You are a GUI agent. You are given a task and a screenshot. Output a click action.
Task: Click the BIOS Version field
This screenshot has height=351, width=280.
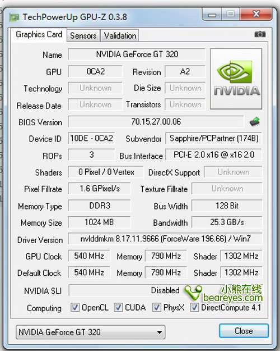coord(156,122)
